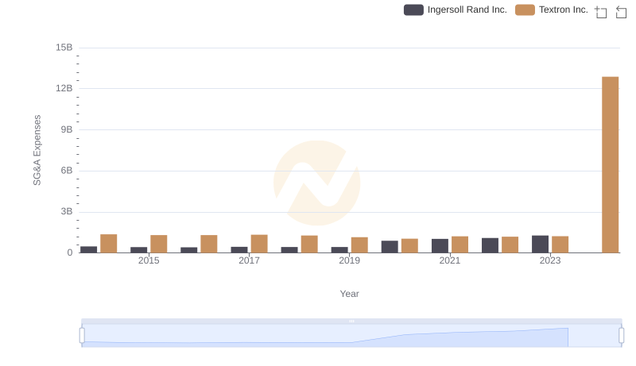This screenshot has height=366, width=636.
Task: Click the 2021 x-axis label
Action: click(x=450, y=260)
